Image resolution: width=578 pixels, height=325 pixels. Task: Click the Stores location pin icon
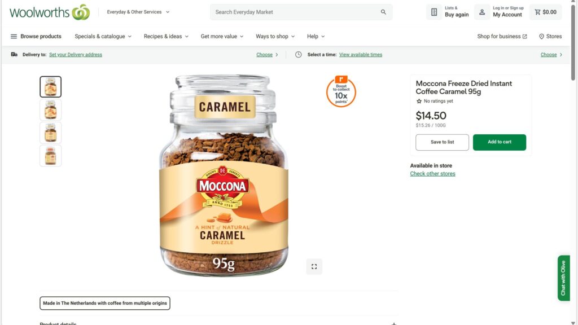[541, 37]
